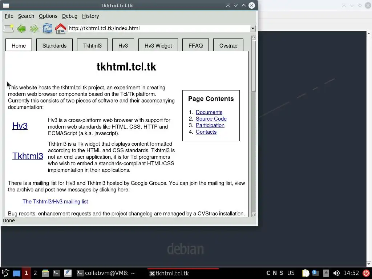Viewport: 372px width, 279px height.
Task: Click the keep-above arrow in title bar
Action: pyautogui.click(x=227, y=5)
